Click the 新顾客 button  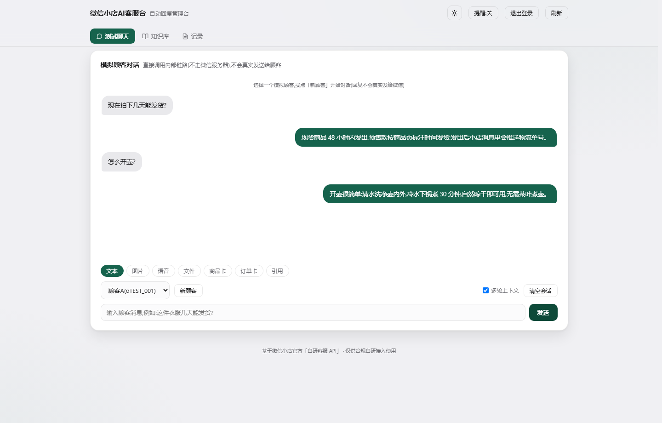pos(188,291)
